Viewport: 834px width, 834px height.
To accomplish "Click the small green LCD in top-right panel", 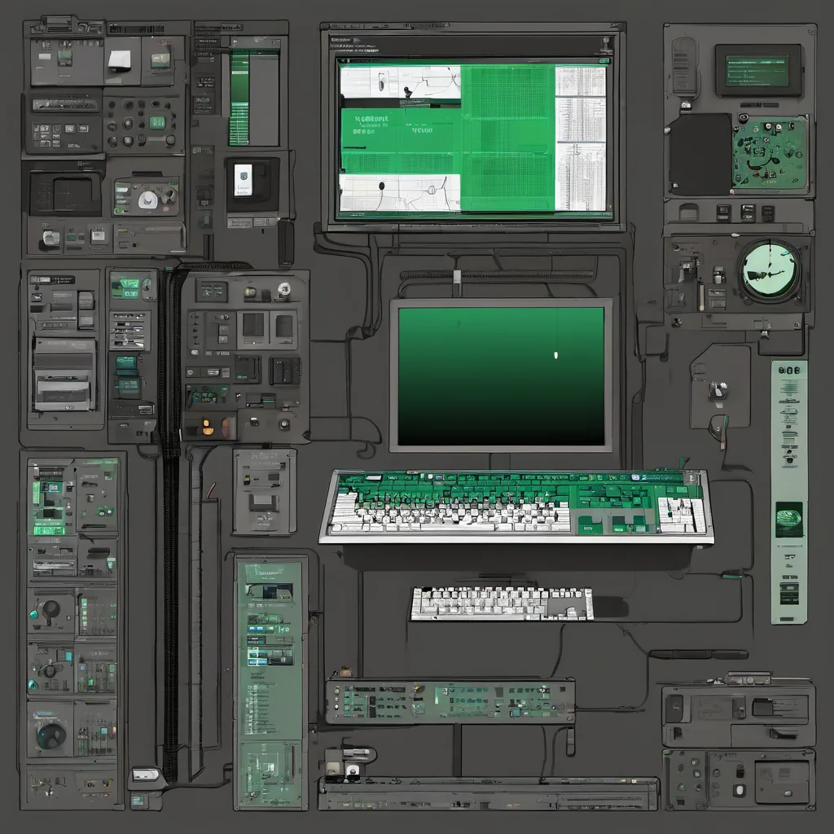I will (757, 71).
